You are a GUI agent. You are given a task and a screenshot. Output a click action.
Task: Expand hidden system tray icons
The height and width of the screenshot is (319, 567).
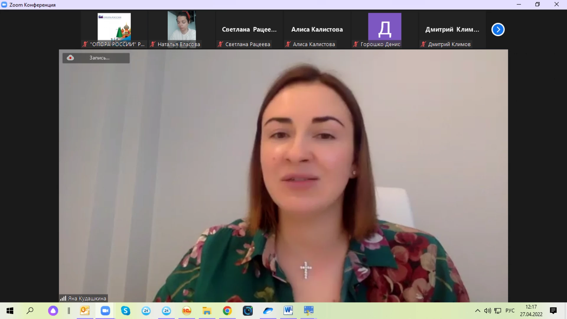478,311
